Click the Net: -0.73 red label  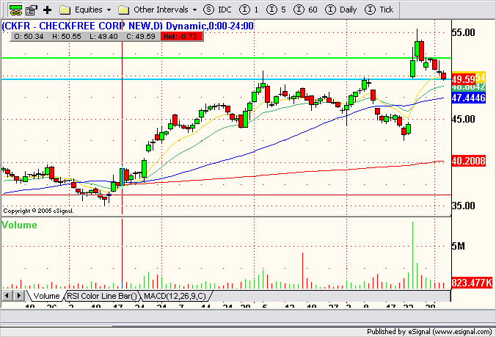click(180, 37)
